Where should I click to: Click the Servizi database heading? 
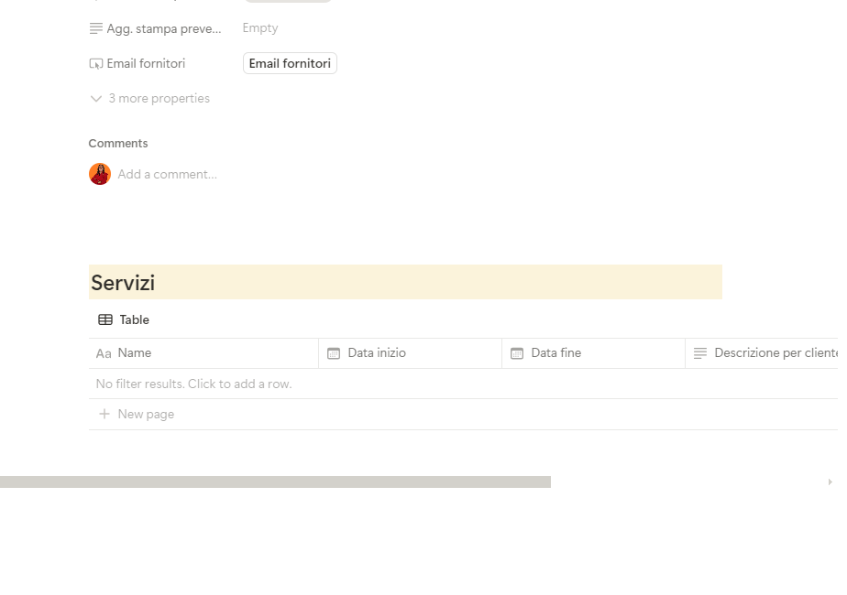[x=123, y=283]
